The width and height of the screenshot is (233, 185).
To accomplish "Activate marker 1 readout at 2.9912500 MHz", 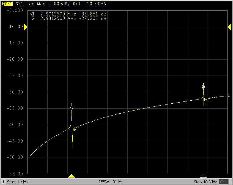I will [68, 14].
